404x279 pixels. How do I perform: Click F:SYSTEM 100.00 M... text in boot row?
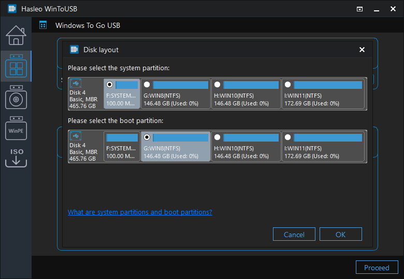coord(121,156)
